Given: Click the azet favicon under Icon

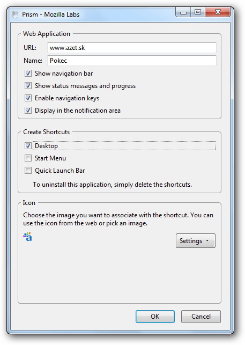Looking at the screenshot, I should 27,237.
